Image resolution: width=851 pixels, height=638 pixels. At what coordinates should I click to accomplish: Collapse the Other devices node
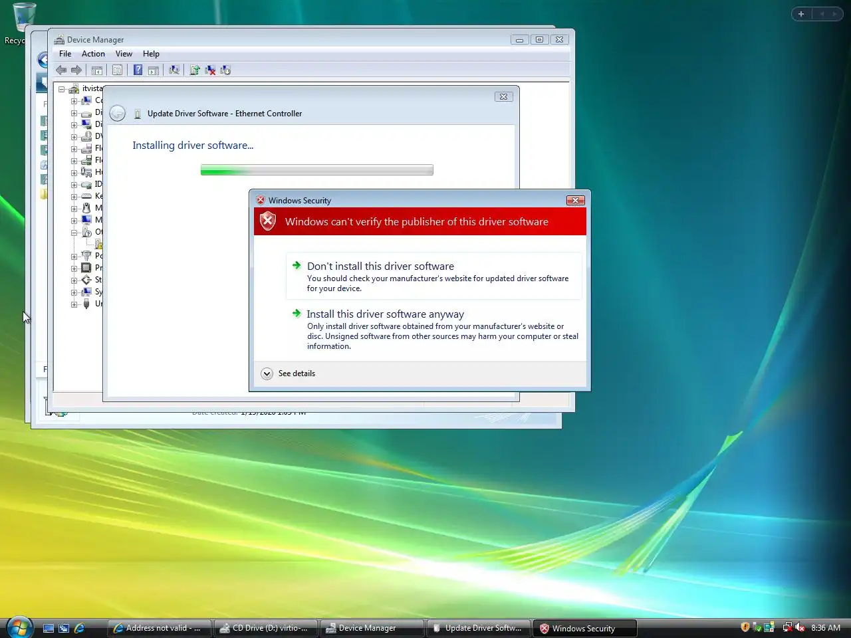coord(74,233)
